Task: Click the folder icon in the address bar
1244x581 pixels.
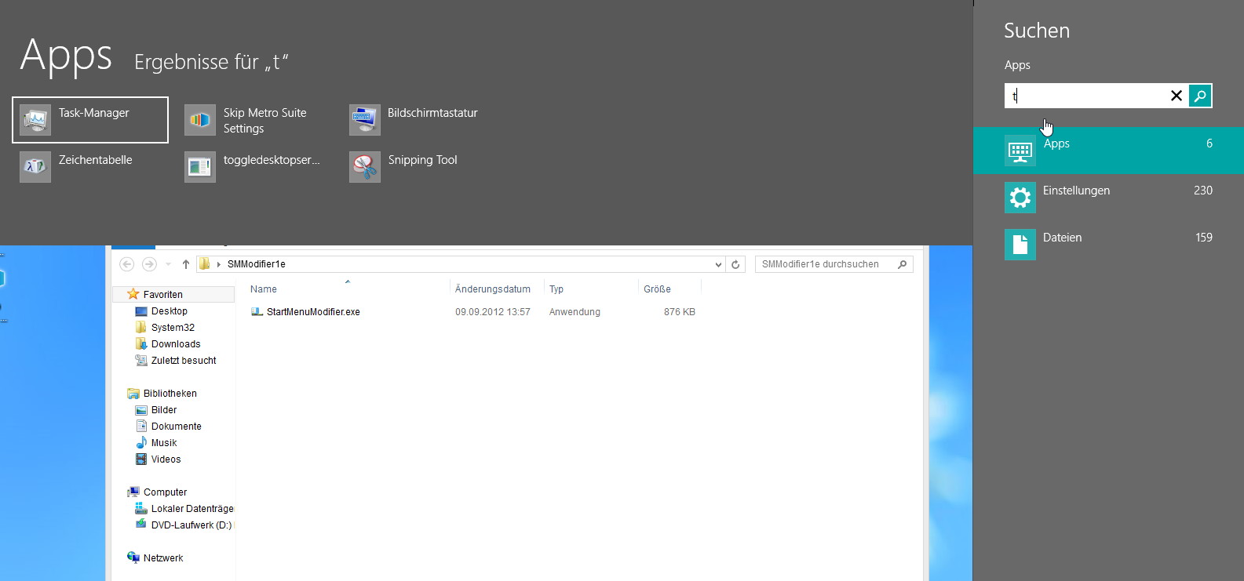Action: pos(205,264)
